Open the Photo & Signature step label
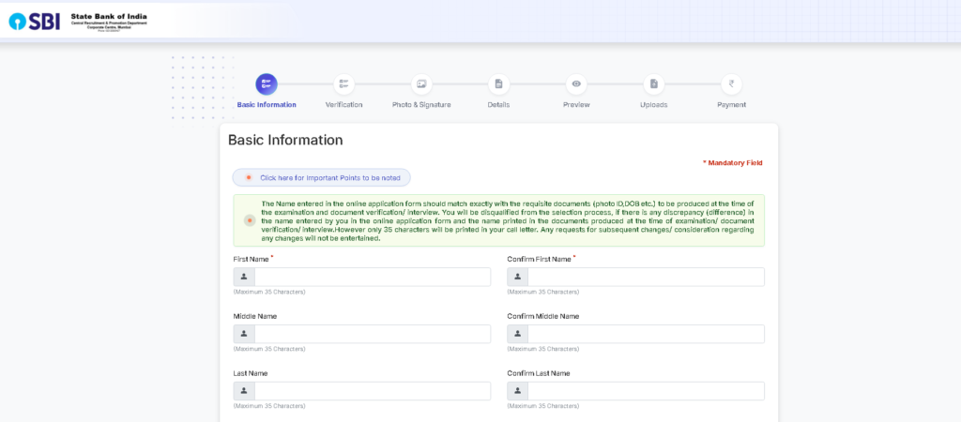The width and height of the screenshot is (961, 422). pyautogui.click(x=421, y=105)
